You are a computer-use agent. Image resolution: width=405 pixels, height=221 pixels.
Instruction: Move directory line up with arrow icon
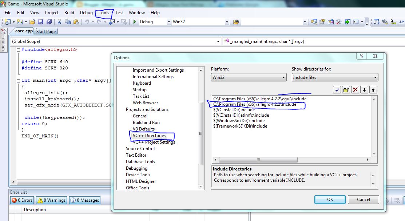click(373, 90)
